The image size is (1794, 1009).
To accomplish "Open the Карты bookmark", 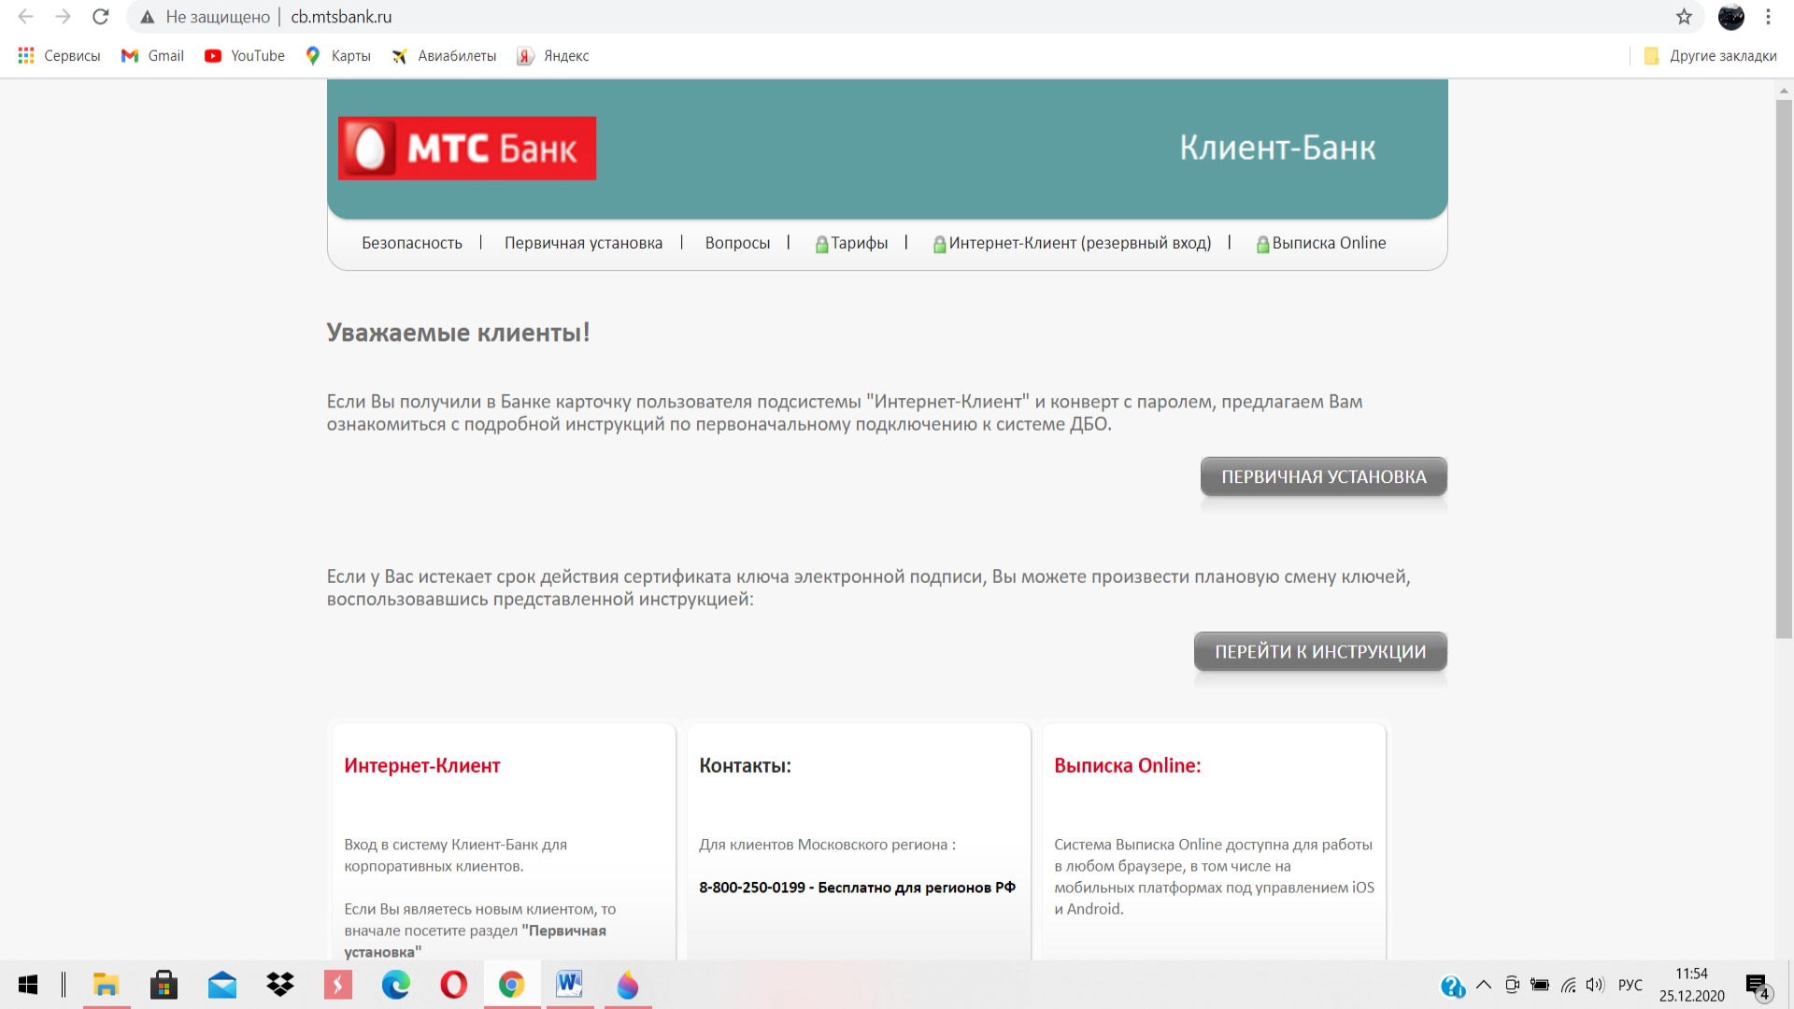I will tap(338, 56).
